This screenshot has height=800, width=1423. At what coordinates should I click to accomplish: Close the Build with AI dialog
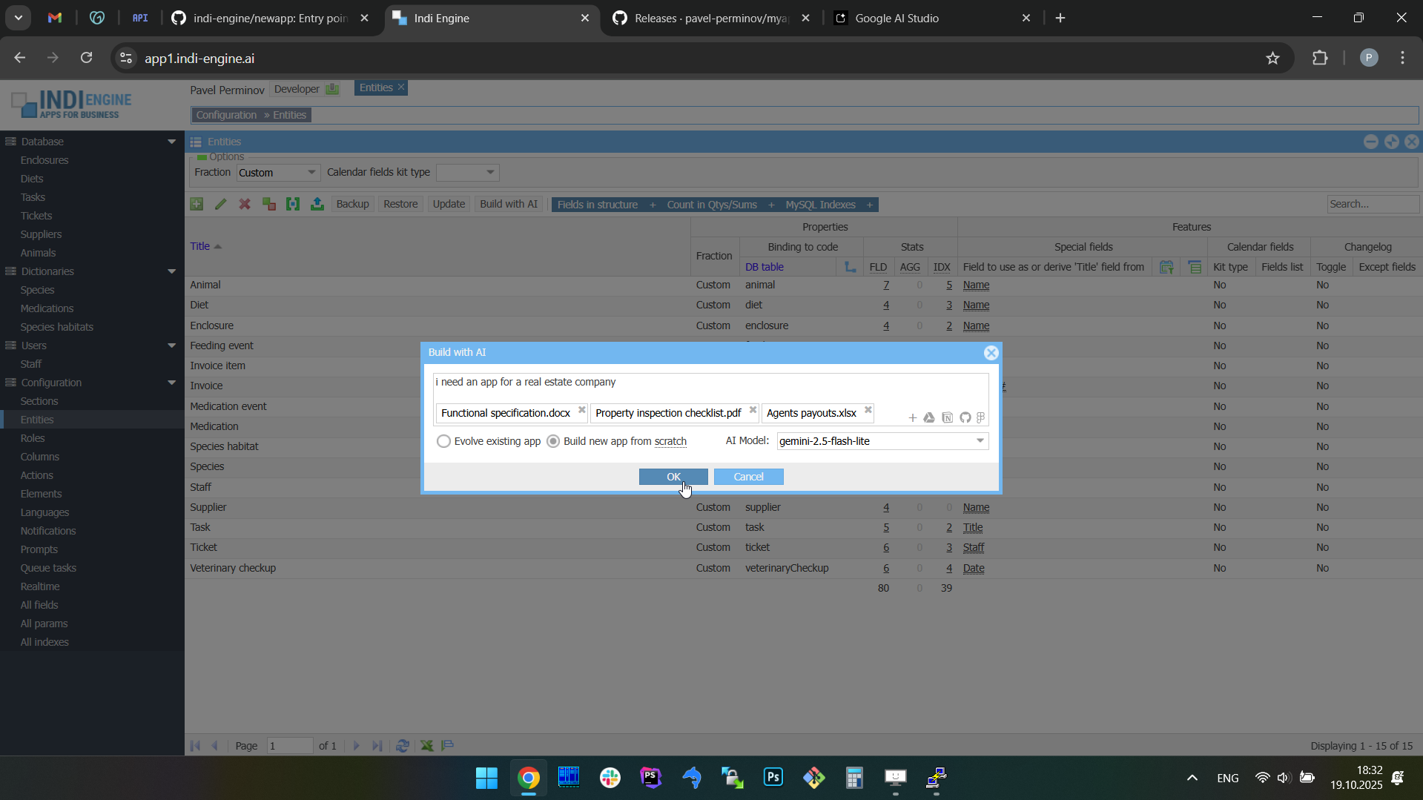pos(991,353)
